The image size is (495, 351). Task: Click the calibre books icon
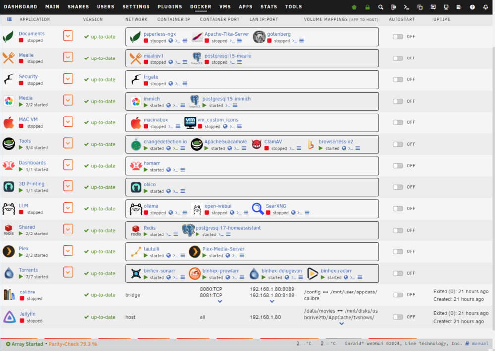(x=9, y=294)
